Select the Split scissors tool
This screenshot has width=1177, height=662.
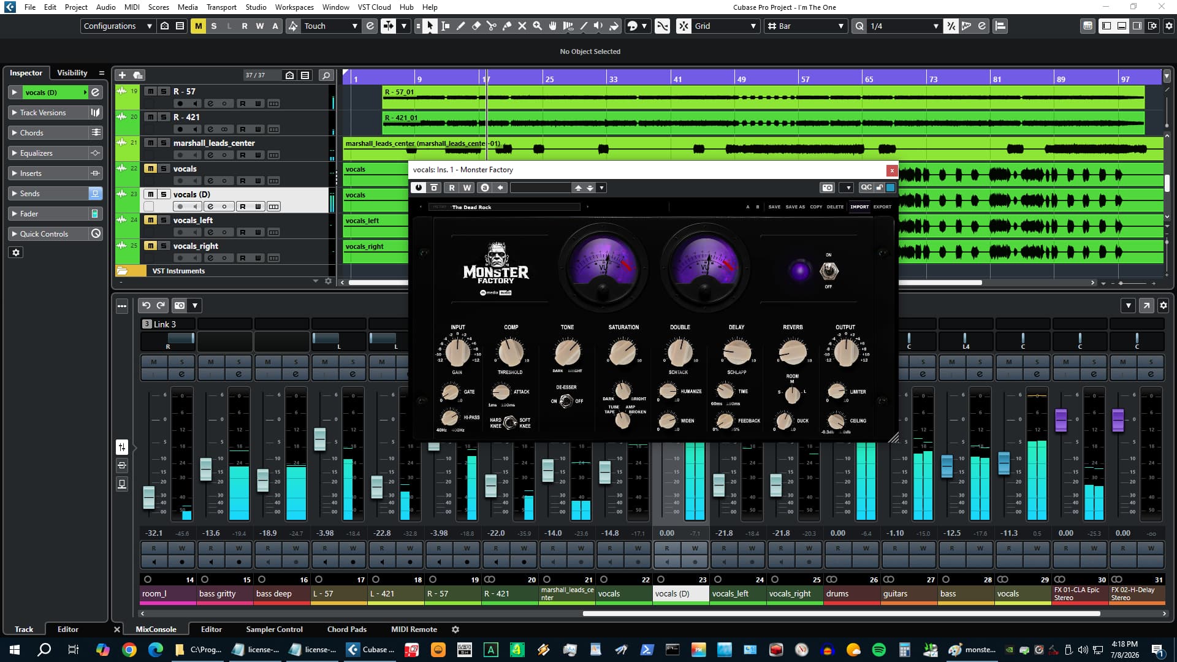pyautogui.click(x=492, y=26)
